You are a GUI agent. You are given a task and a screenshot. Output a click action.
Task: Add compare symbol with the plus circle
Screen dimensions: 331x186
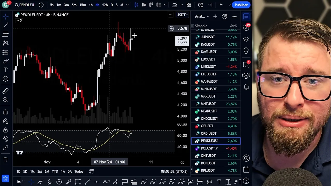coord(41,5)
